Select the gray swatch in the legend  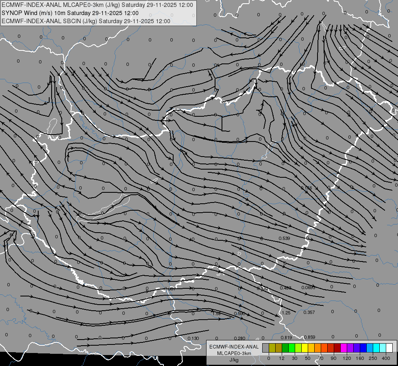click(x=266, y=348)
